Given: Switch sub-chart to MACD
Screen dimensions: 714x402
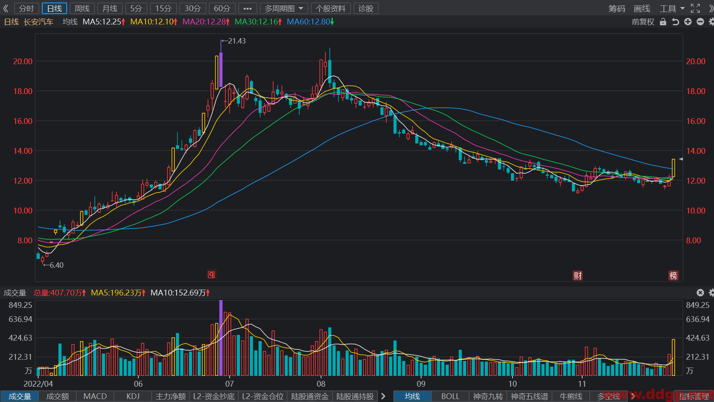Looking at the screenshot, I should coord(95,396).
